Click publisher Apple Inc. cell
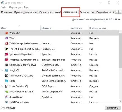The image size is (122, 112). click(47, 97)
